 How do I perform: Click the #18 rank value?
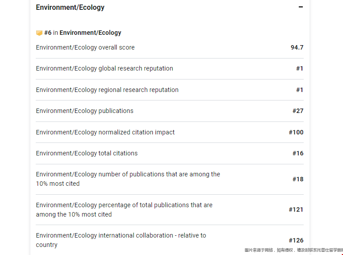coord(298,180)
